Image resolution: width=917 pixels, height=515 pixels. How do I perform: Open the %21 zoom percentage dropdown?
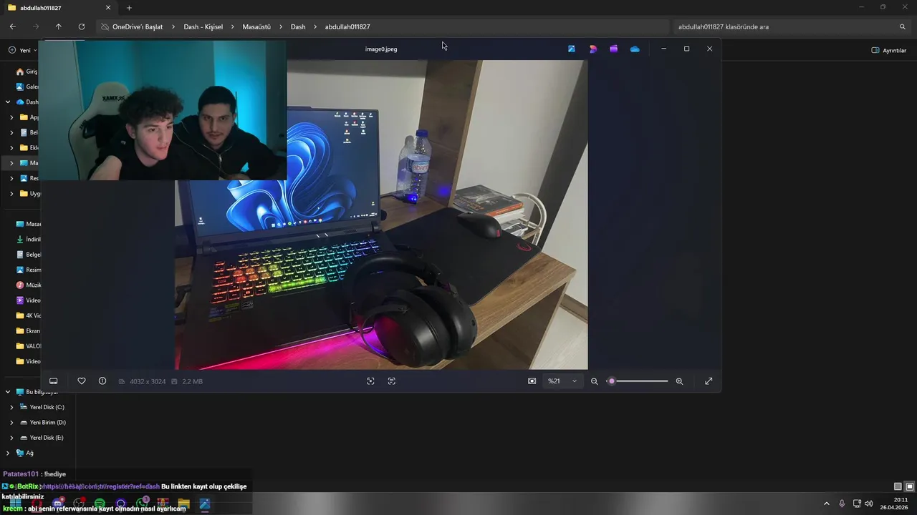[x=562, y=381]
